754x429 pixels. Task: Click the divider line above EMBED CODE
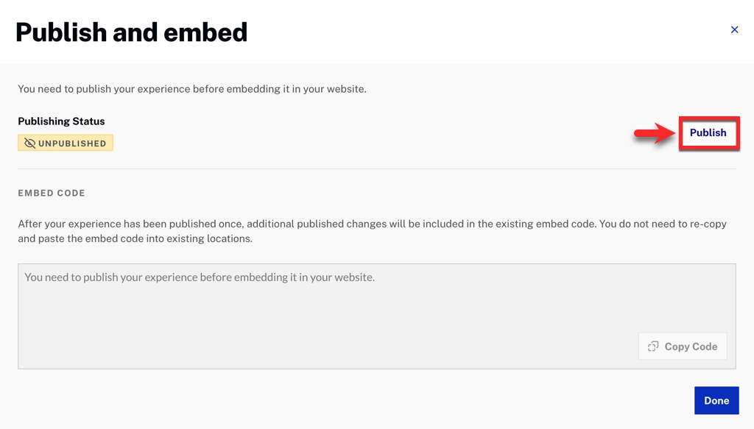(376, 169)
